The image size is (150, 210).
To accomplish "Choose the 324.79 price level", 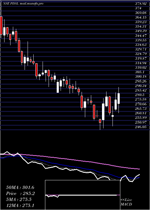I will (x=141, y=54).
